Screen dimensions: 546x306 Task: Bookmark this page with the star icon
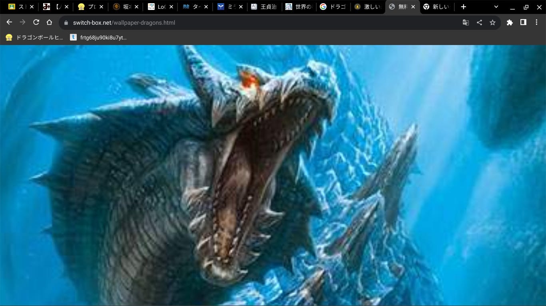(492, 23)
